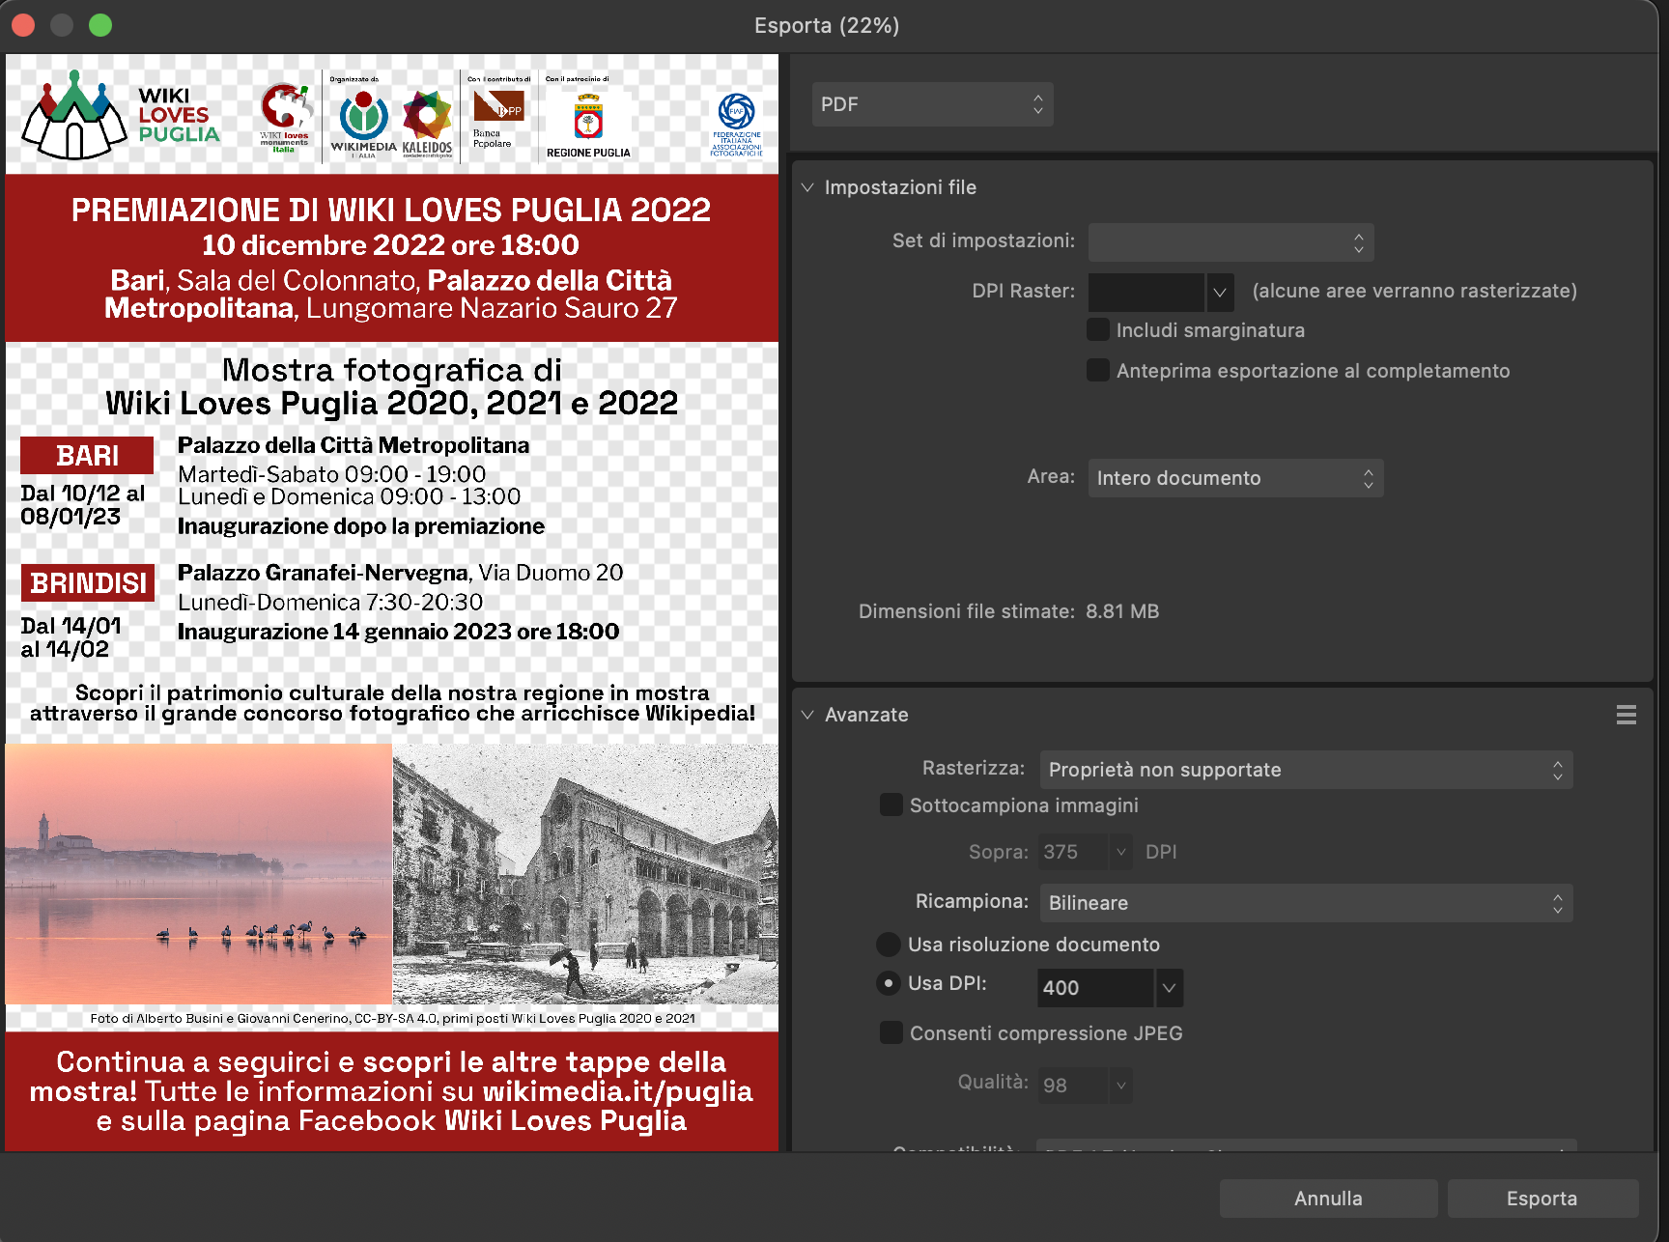
Task: Expand the DPI Raster dropdown arrow
Action: pos(1220,292)
